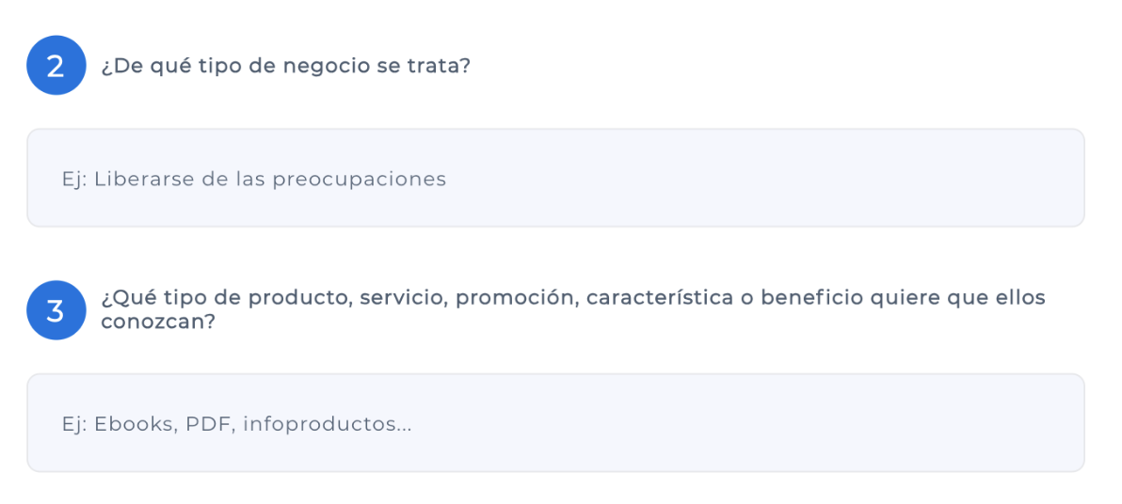Focus the product or service input field

(x=555, y=423)
